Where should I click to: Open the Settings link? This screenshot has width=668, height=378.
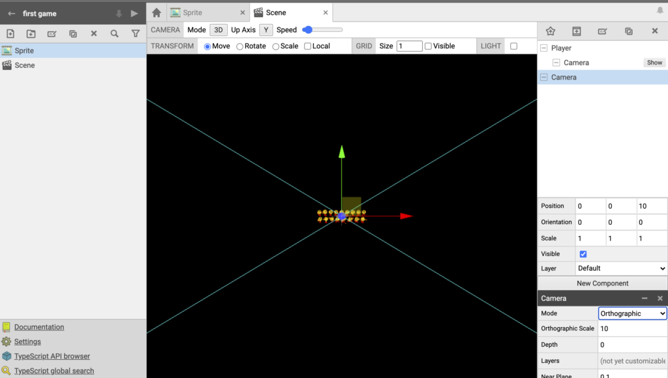tap(27, 342)
